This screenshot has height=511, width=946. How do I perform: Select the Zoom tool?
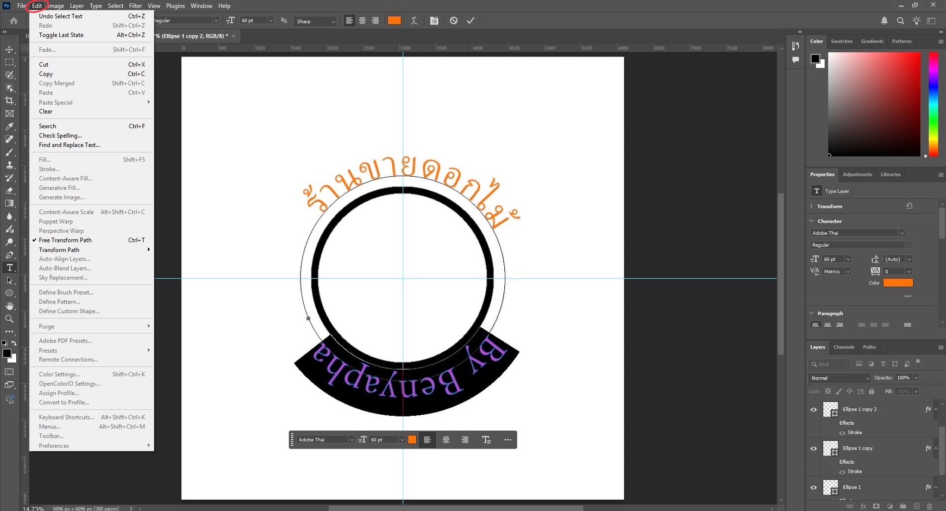pos(9,319)
